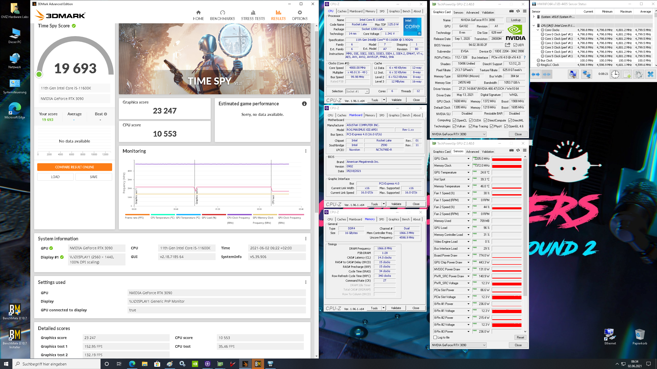Open the Advanced tab in top GPU-Z

[x=472, y=12]
